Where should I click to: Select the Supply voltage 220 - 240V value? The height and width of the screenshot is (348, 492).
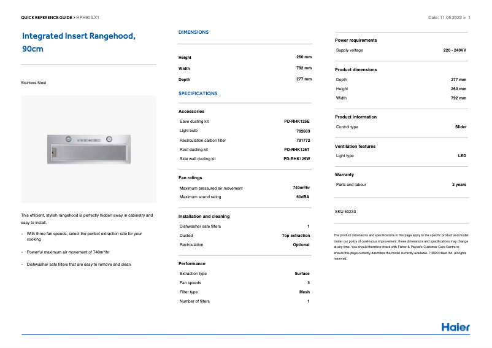point(455,50)
